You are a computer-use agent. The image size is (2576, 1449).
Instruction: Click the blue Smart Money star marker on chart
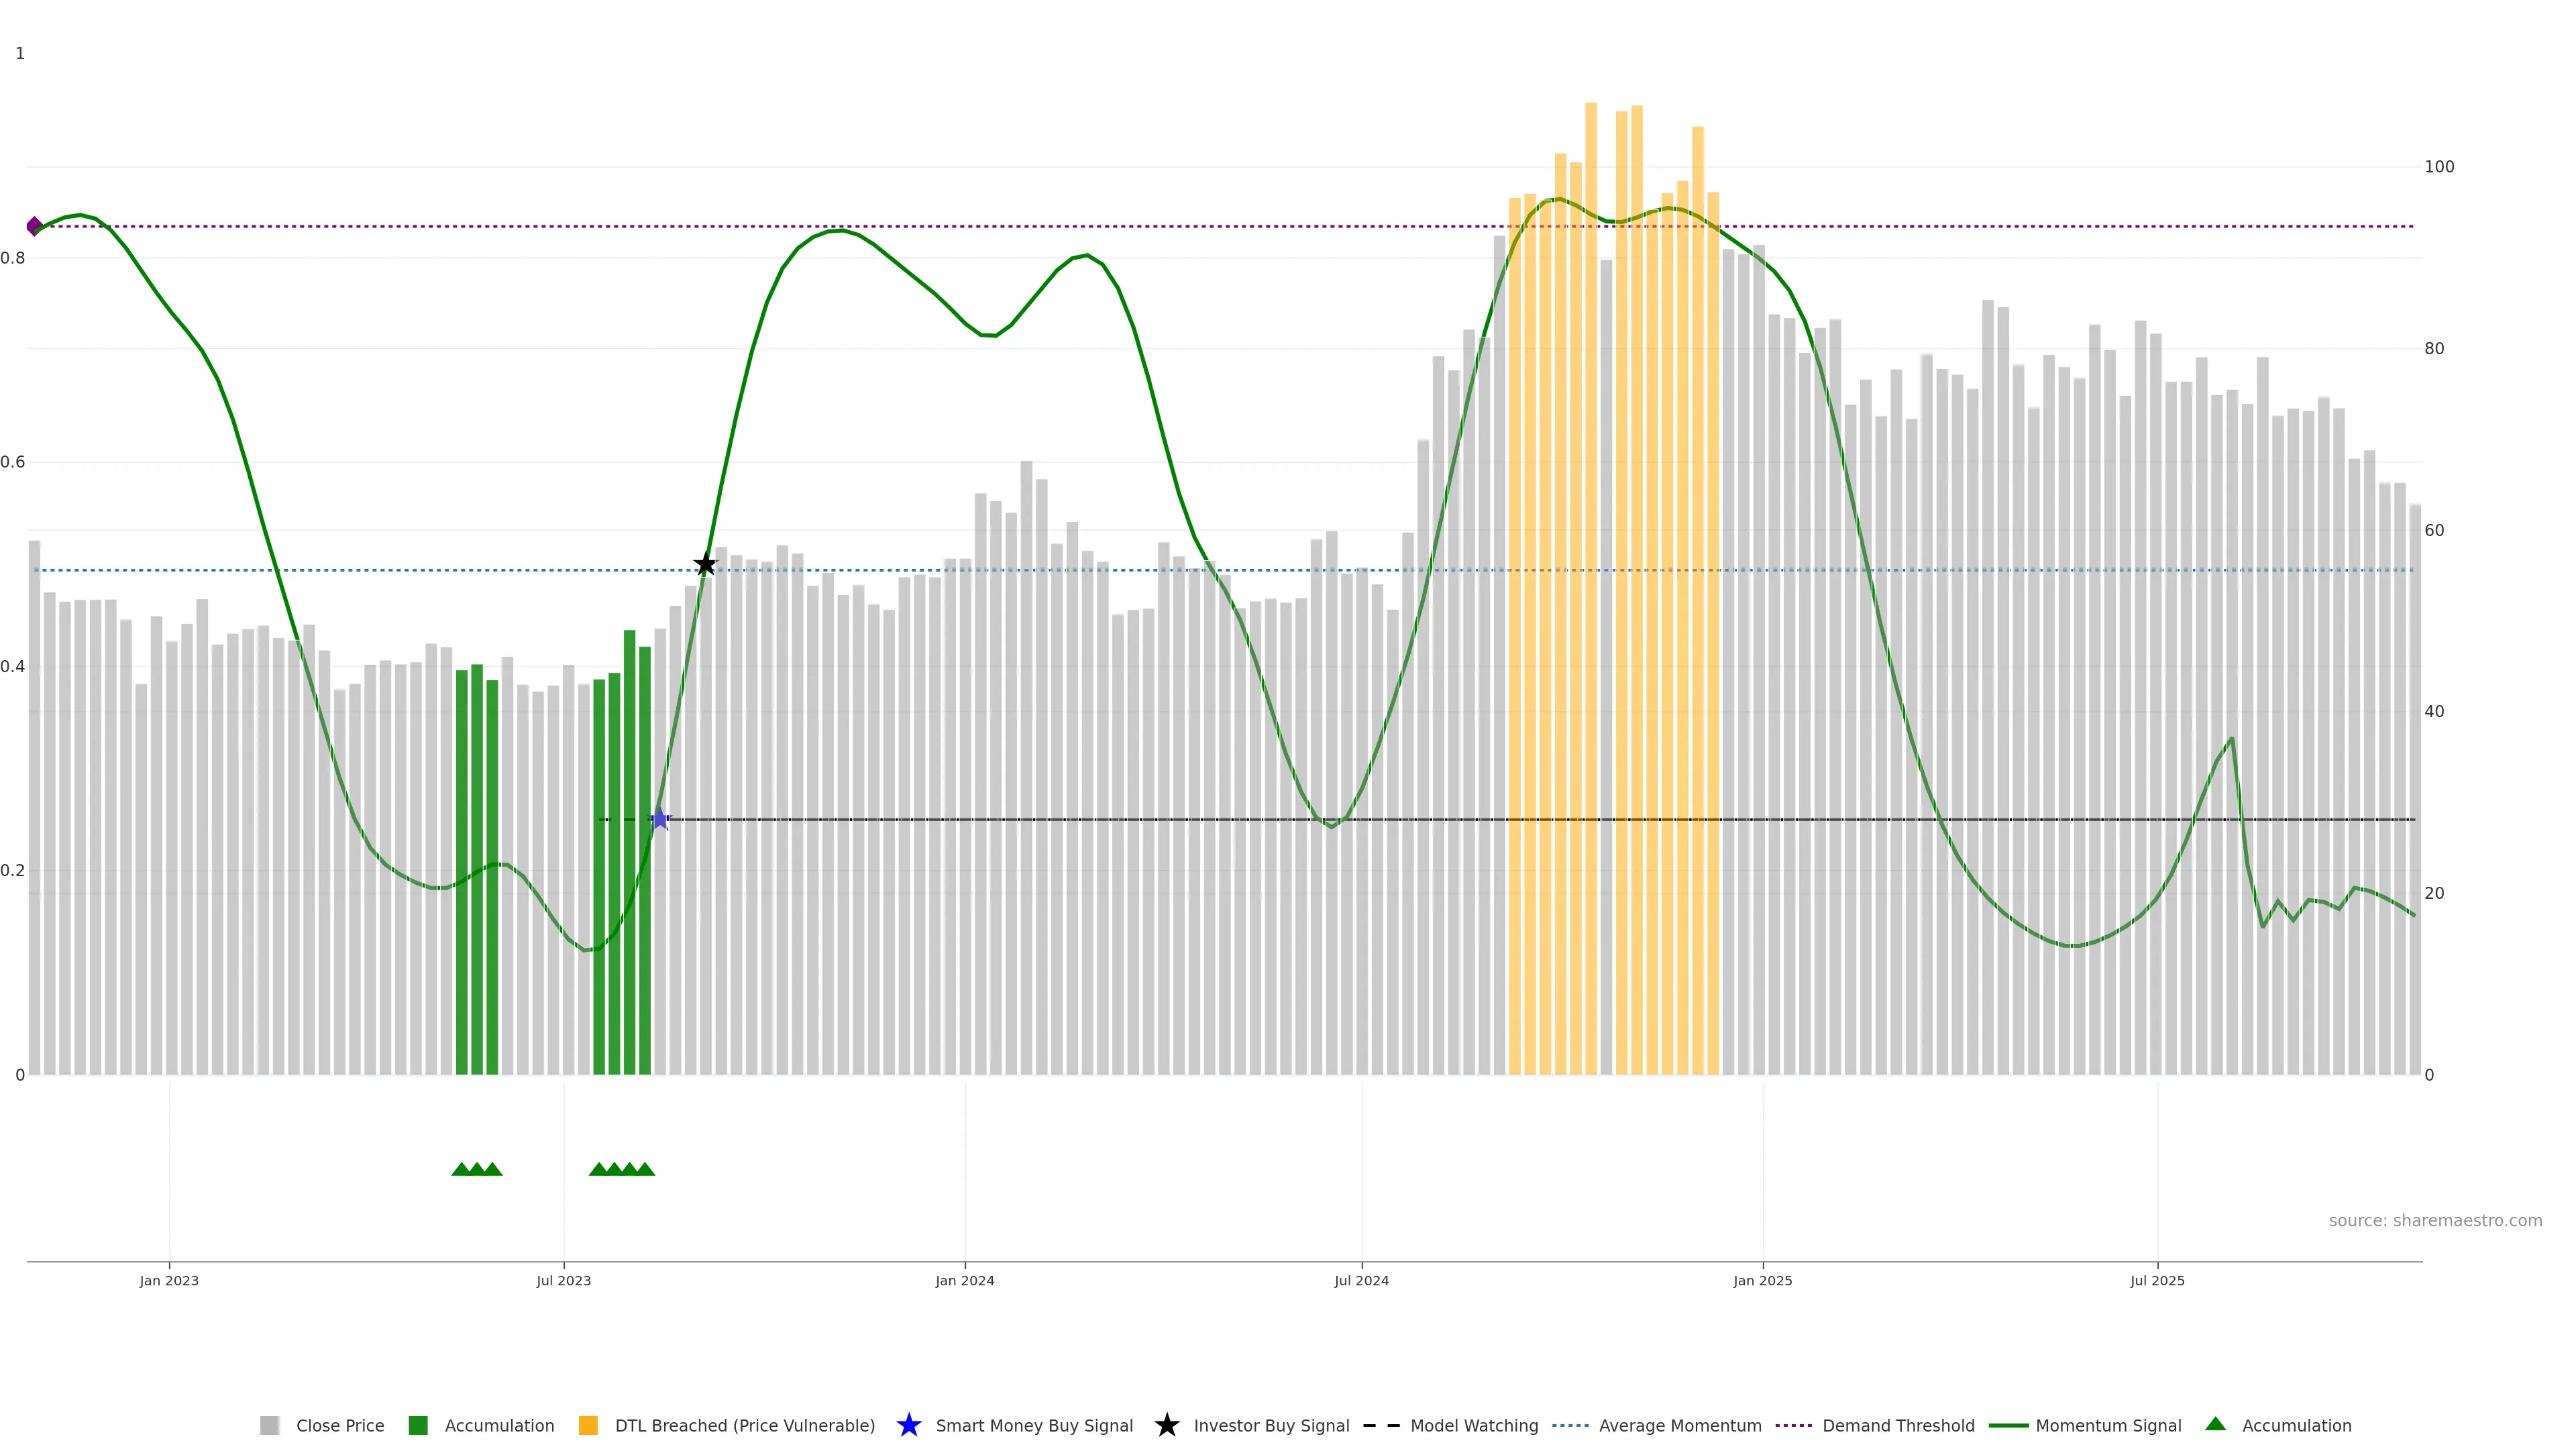[659, 819]
